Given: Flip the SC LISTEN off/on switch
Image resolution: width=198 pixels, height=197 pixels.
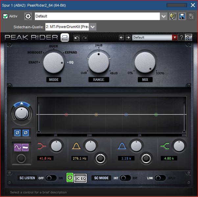Looking at the screenshot, I should click(x=51, y=178).
